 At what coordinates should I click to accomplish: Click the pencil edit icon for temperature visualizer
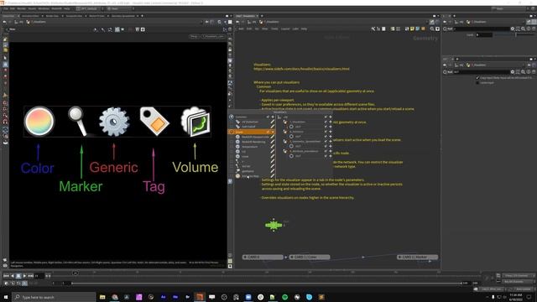point(273,147)
